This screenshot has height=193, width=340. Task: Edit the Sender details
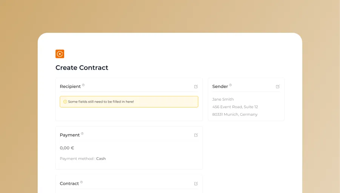coord(278,87)
